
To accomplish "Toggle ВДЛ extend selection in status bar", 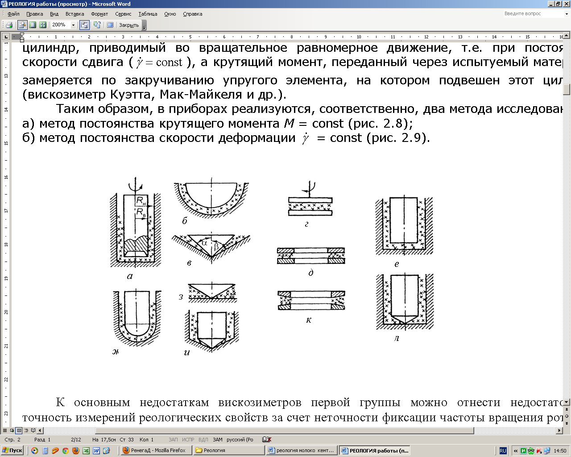I will pyautogui.click(x=203, y=440).
